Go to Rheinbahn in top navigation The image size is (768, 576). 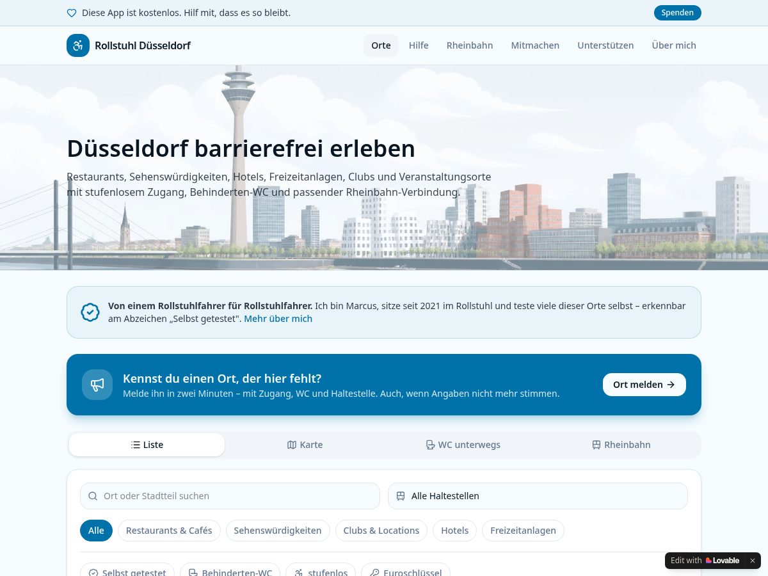470,45
